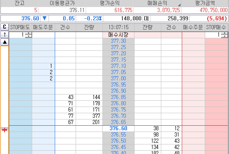Click the red plus marker icon
Screen dimensions: 229x154
pyautogui.click(x=5, y=130)
